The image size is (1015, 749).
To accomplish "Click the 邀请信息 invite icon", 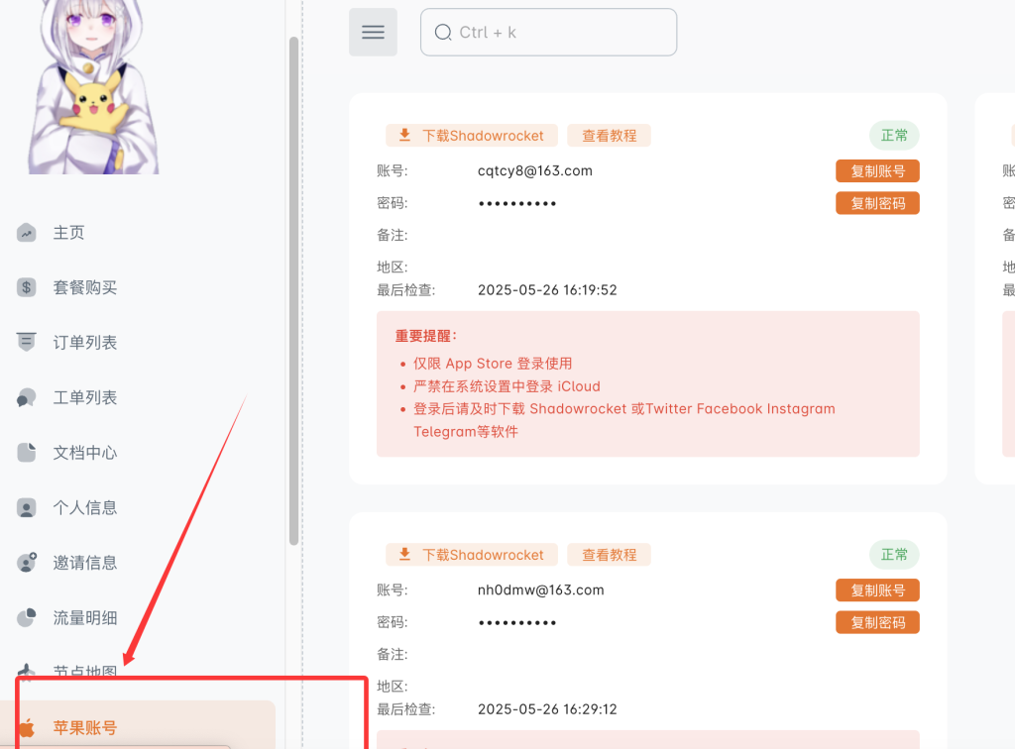I will 27,563.
